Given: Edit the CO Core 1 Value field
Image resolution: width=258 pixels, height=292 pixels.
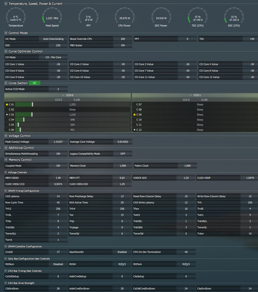Looking at the screenshot, I should [58, 64].
